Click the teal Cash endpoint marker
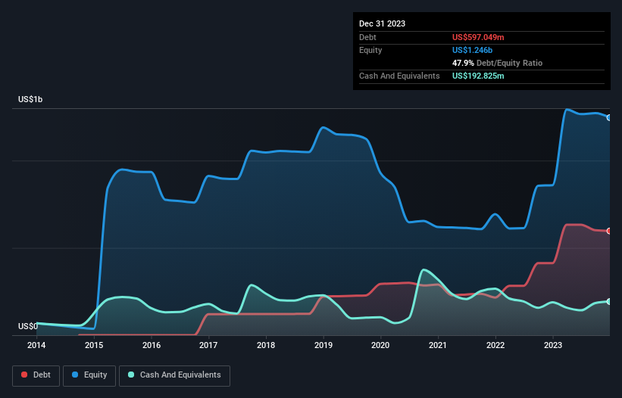The width and height of the screenshot is (622, 398). pyautogui.click(x=608, y=301)
